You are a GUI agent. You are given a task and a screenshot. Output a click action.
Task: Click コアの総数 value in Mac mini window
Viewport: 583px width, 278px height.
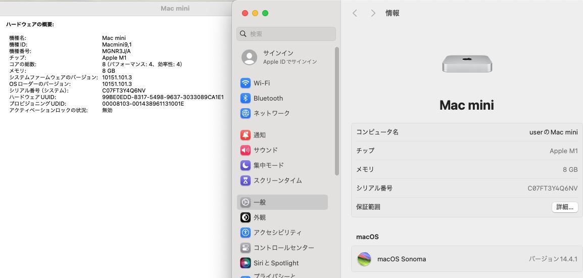coord(142,64)
